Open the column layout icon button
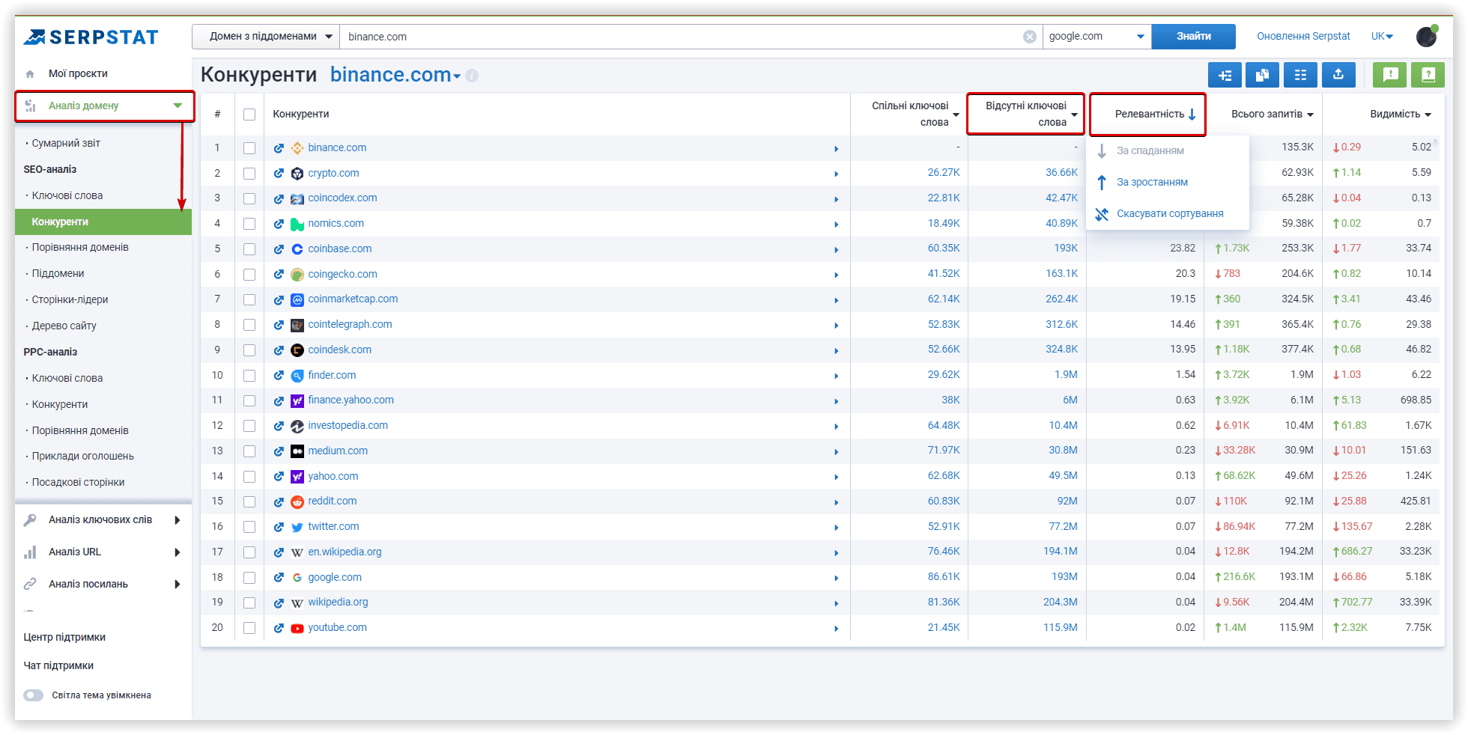1468x735 pixels. point(1300,75)
